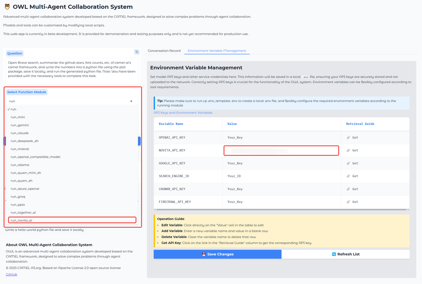
Task: Select run_novita_ai module option
Action: (72, 220)
